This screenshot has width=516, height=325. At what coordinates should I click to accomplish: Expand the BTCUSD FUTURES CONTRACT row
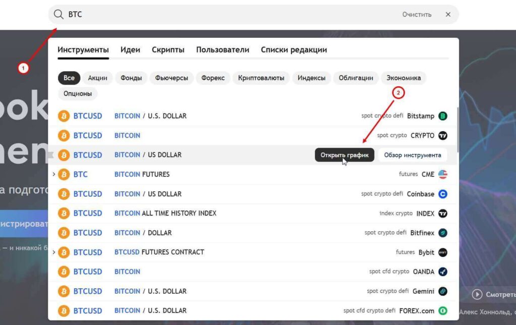(x=54, y=252)
